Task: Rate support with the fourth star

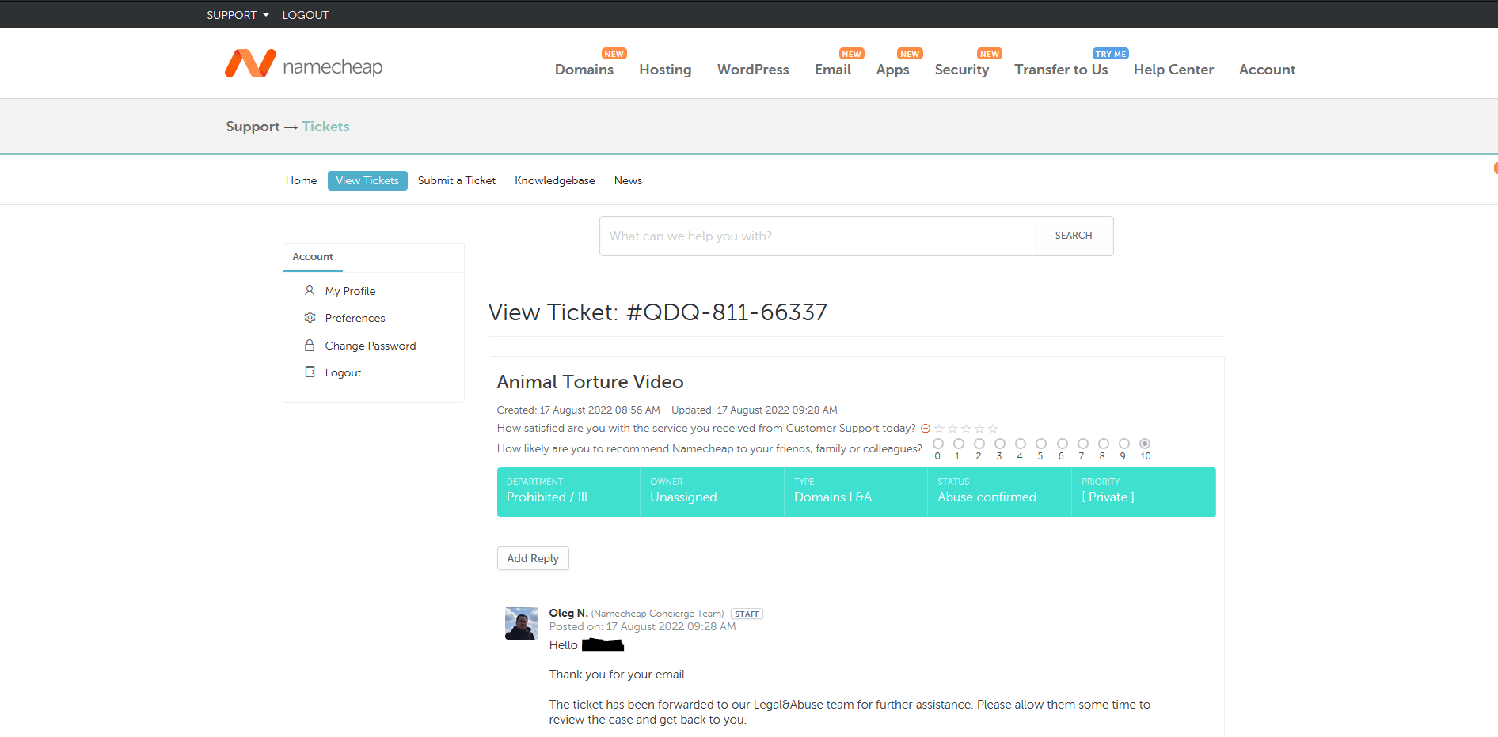Action: [x=979, y=429]
